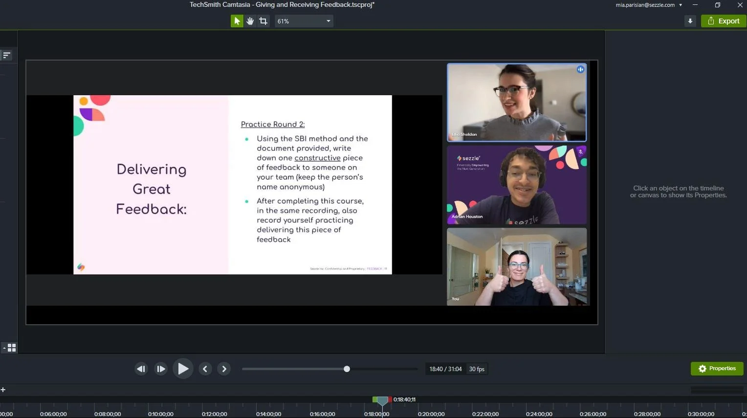The width and height of the screenshot is (747, 418).
Task: Click the 18:40 / 31:04 time display
Action: point(445,369)
